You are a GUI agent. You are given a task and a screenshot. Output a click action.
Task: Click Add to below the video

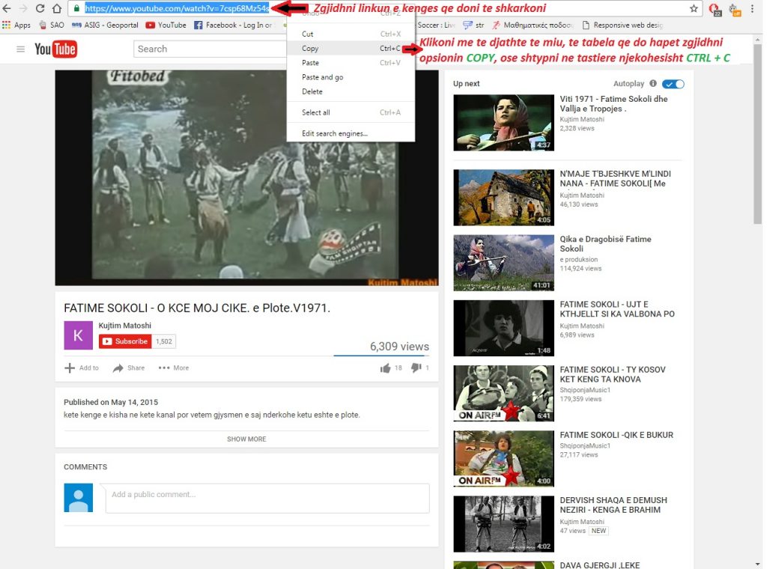click(82, 368)
